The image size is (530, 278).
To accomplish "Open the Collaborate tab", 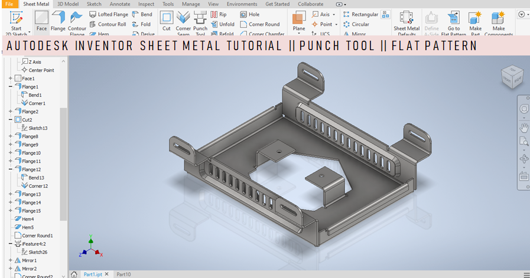I will (x=310, y=4).
